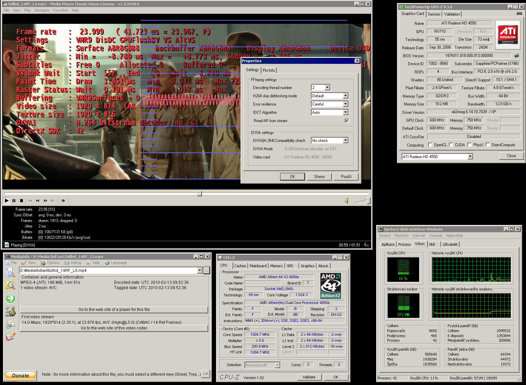Mute audio with the speaker icon
Screen dimensions: 526x385
point(347,201)
